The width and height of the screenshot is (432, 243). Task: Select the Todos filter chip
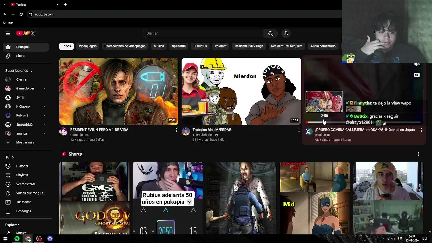[x=66, y=46]
